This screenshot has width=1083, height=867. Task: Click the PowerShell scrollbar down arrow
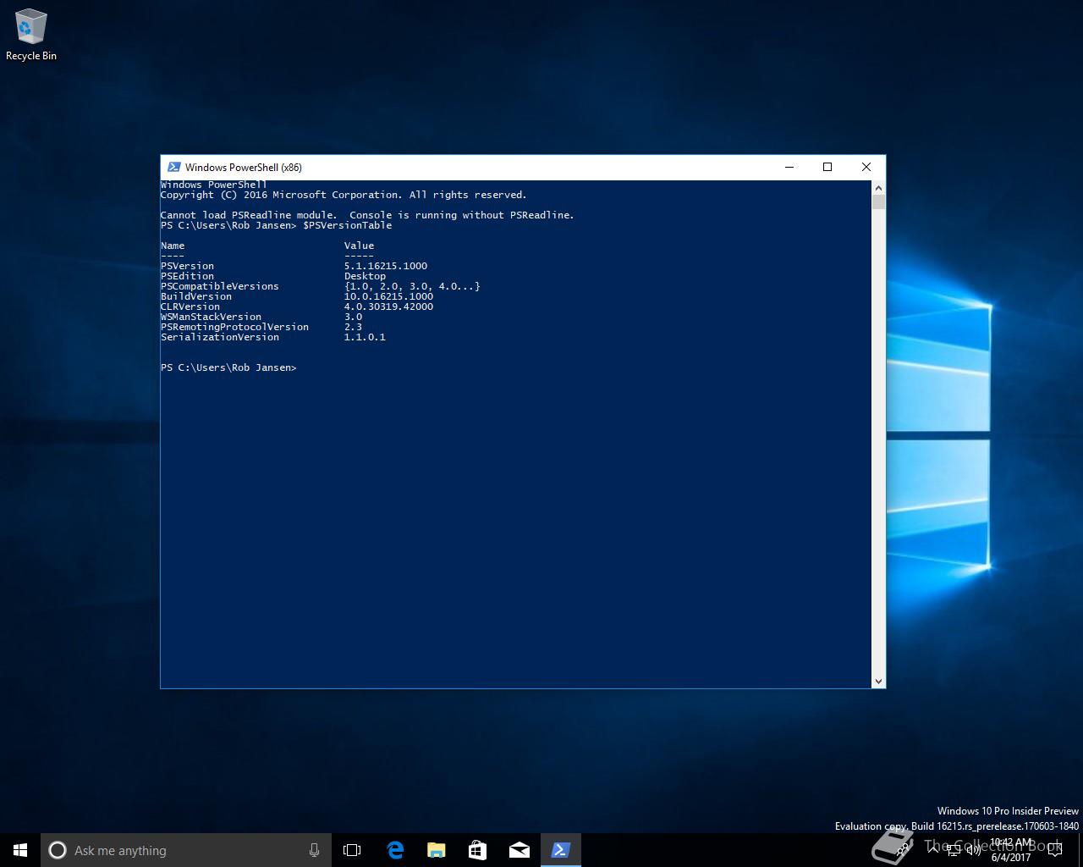pyautogui.click(x=878, y=681)
